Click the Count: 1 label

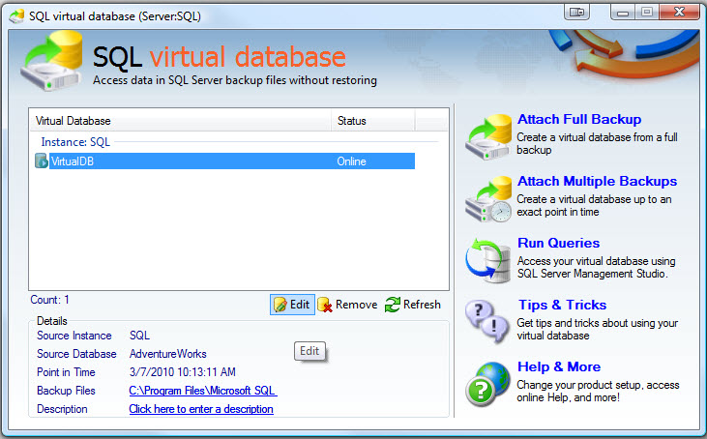49,300
